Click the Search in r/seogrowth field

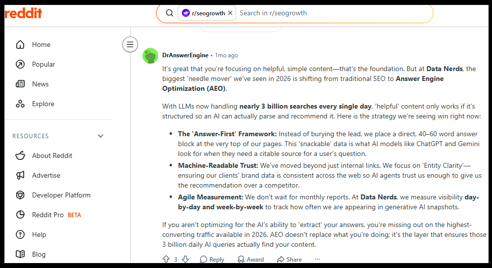(x=333, y=13)
